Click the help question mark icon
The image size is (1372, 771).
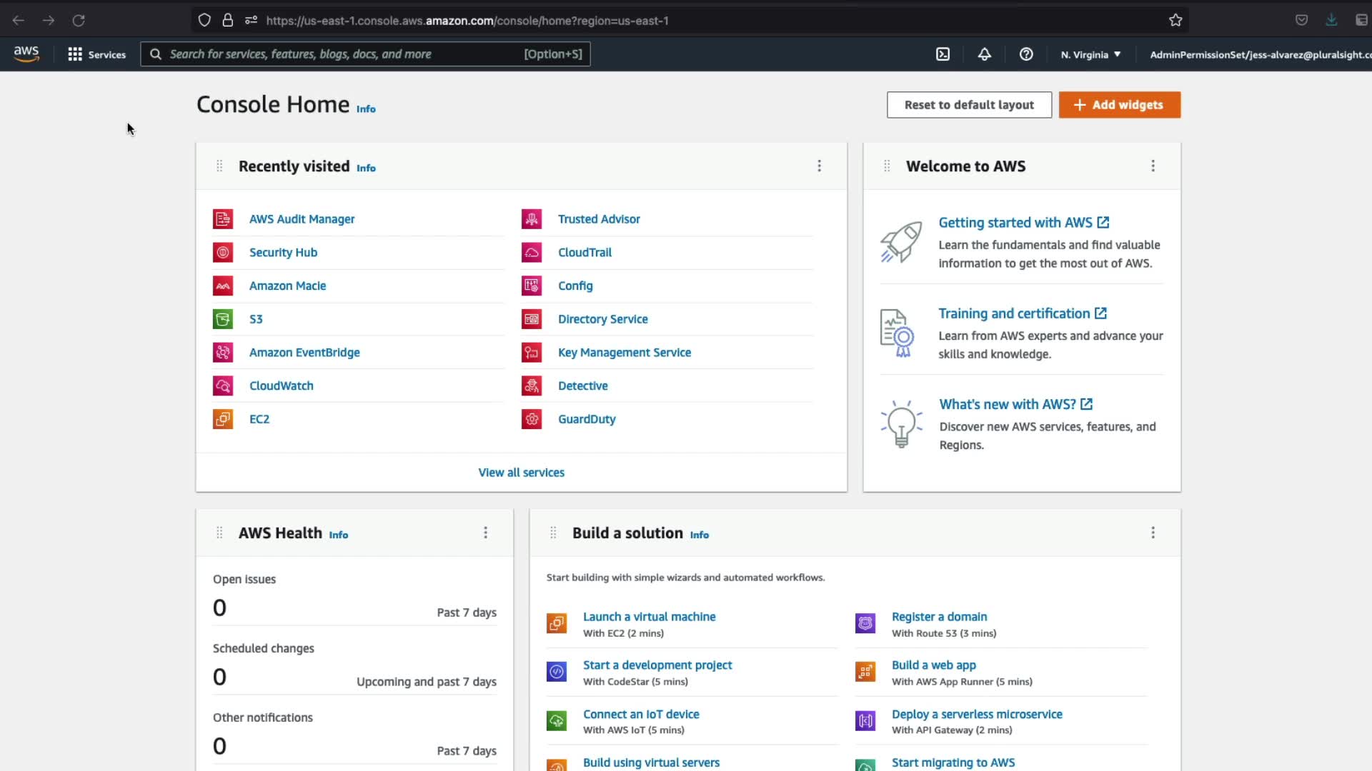tap(1026, 54)
